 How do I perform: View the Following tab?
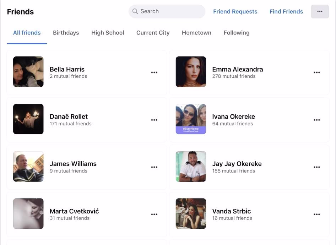tap(236, 32)
